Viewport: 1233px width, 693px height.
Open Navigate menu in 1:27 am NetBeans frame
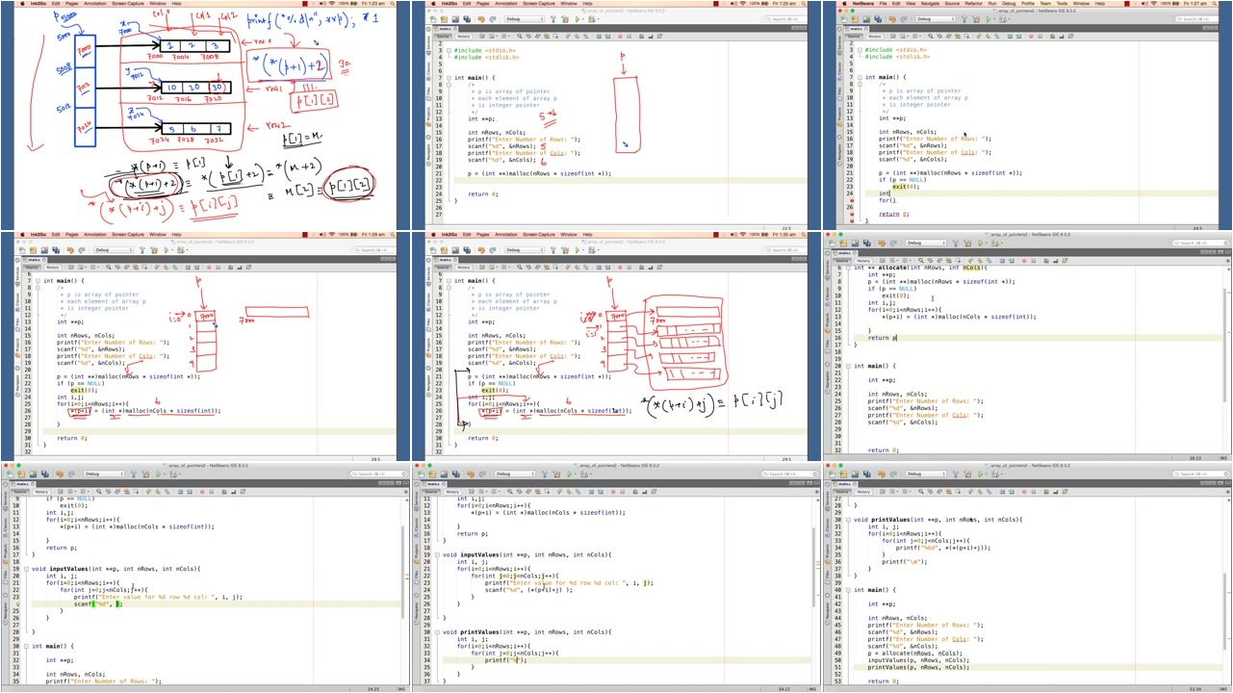tap(930, 4)
